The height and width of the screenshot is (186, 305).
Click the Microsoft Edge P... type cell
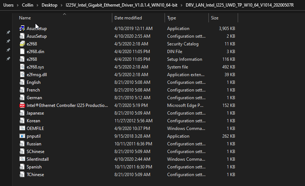click(x=185, y=105)
